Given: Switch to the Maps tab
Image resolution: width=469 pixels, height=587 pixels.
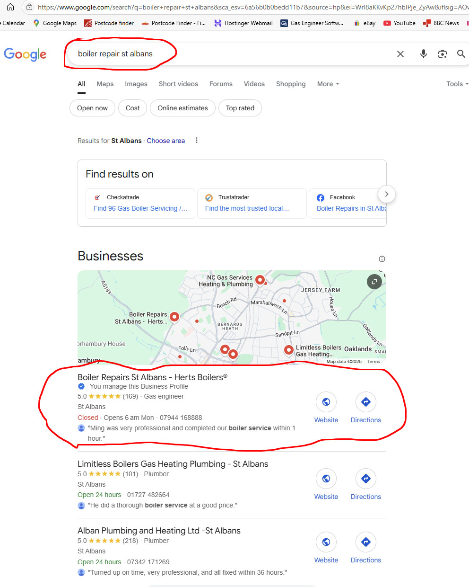Looking at the screenshot, I should [105, 84].
